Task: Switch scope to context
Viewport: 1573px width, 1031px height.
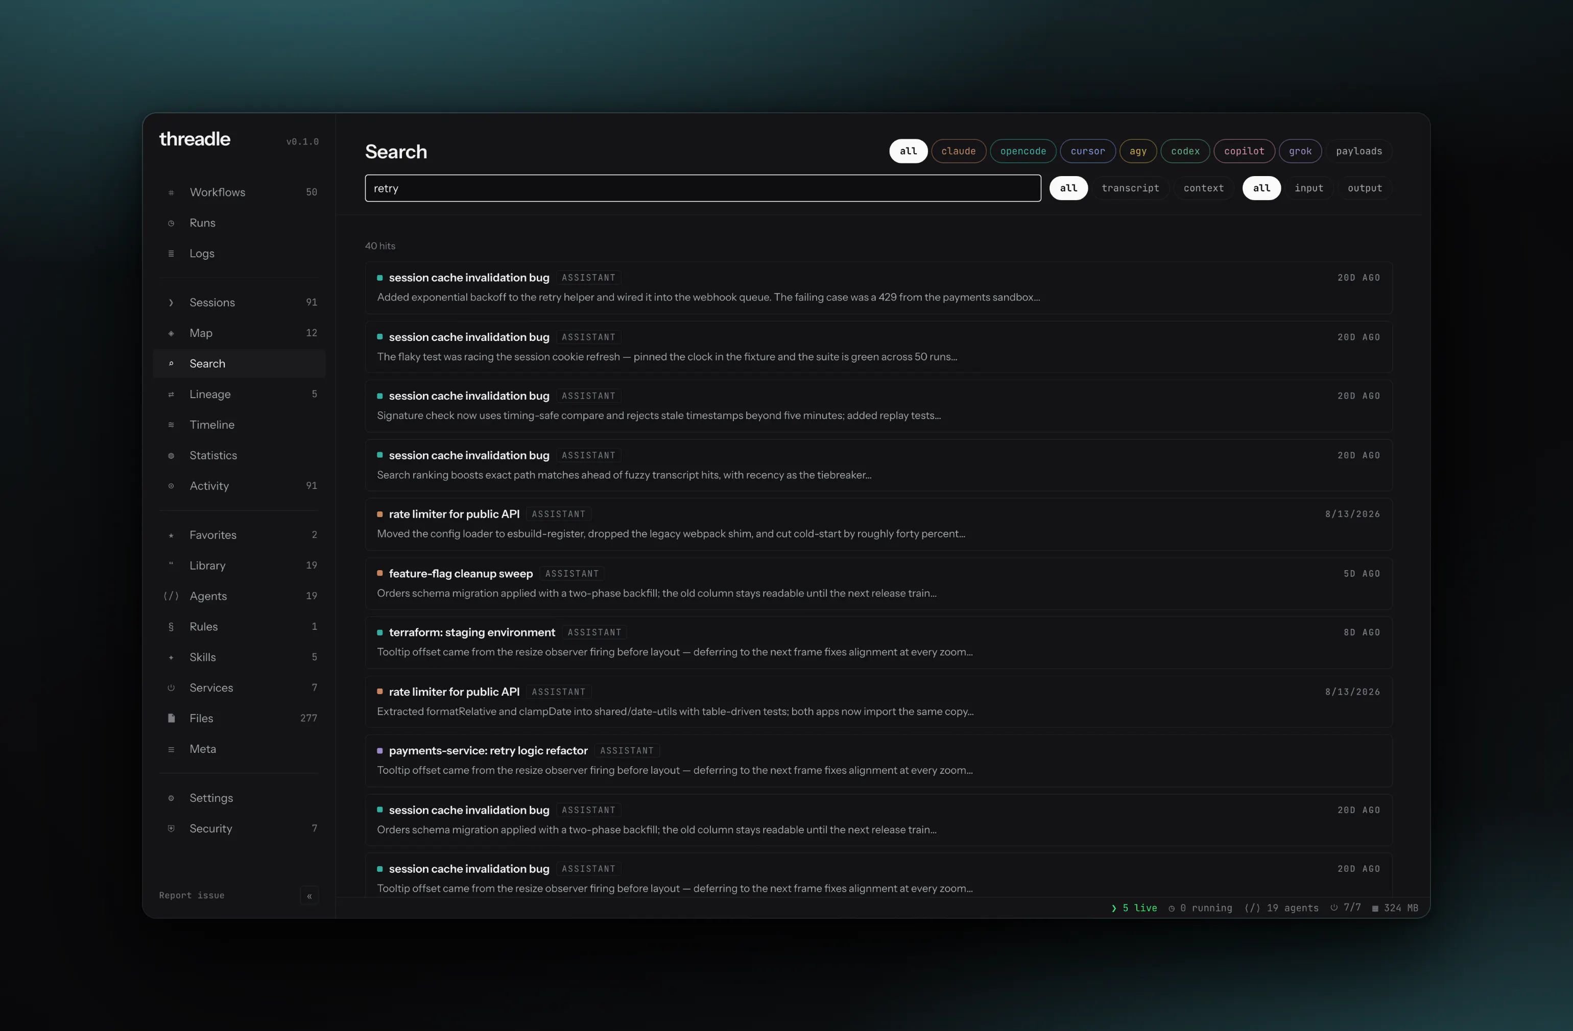Action: tap(1204, 188)
